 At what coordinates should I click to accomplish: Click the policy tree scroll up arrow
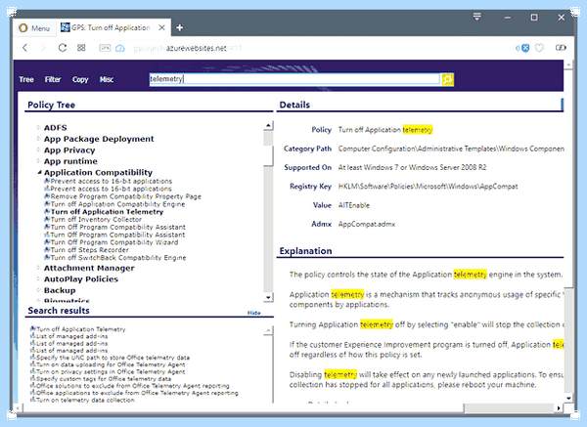click(268, 125)
